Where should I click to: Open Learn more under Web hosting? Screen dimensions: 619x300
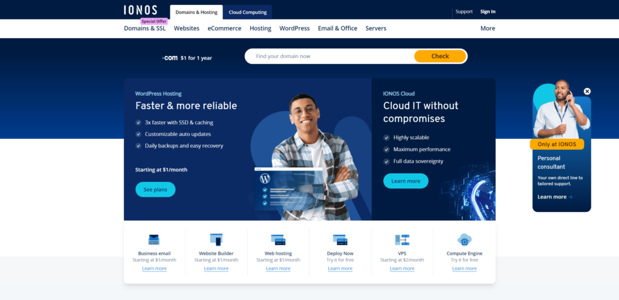(x=278, y=269)
